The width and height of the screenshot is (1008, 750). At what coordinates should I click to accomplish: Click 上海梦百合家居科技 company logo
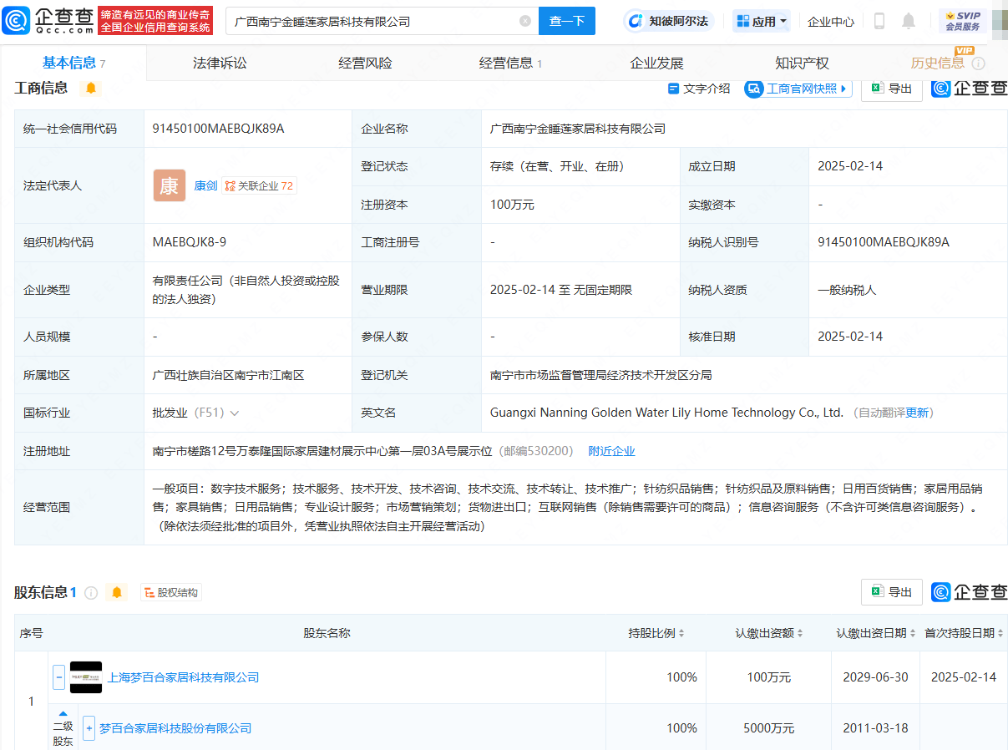tap(86, 677)
